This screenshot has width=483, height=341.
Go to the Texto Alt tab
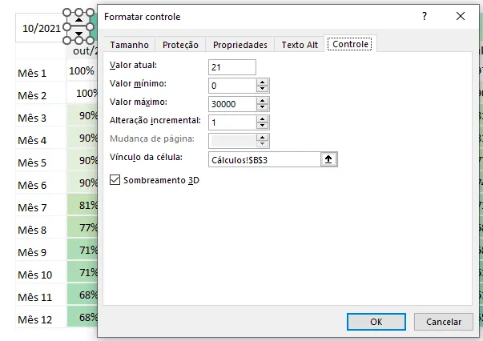300,45
